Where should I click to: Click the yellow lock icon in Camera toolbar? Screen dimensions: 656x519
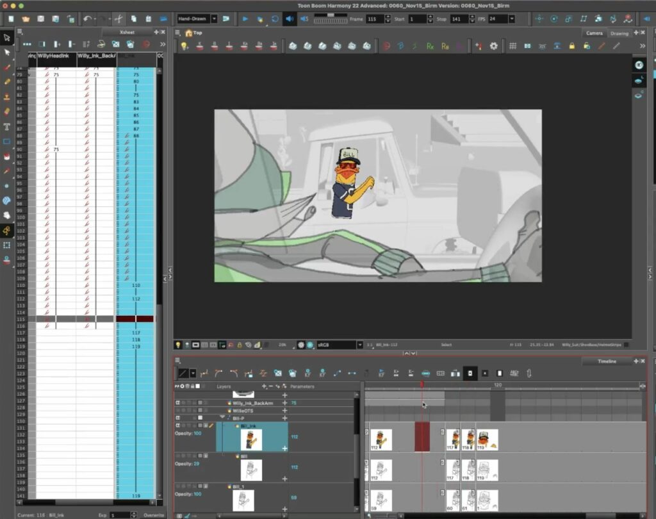572,46
